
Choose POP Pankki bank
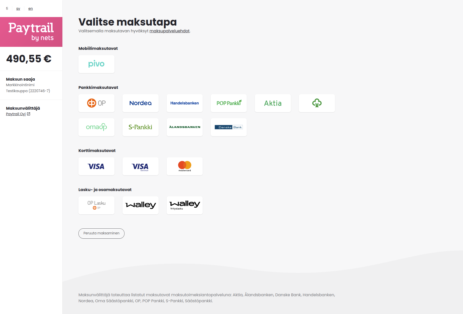229,103
